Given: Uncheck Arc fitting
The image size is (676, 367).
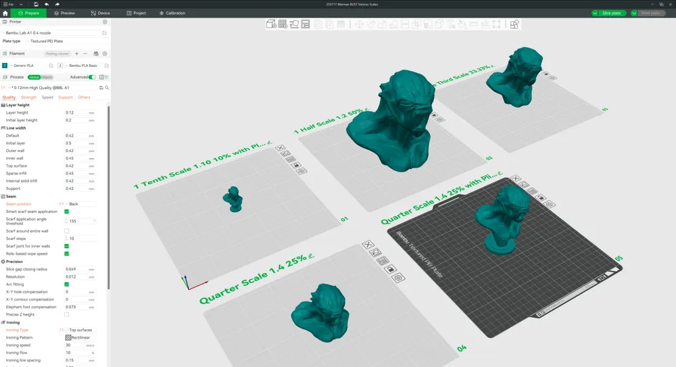Looking at the screenshot, I should 66,284.
